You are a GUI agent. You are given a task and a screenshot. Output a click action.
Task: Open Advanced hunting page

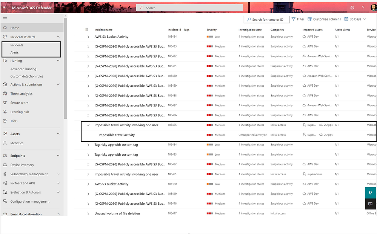(x=23, y=69)
